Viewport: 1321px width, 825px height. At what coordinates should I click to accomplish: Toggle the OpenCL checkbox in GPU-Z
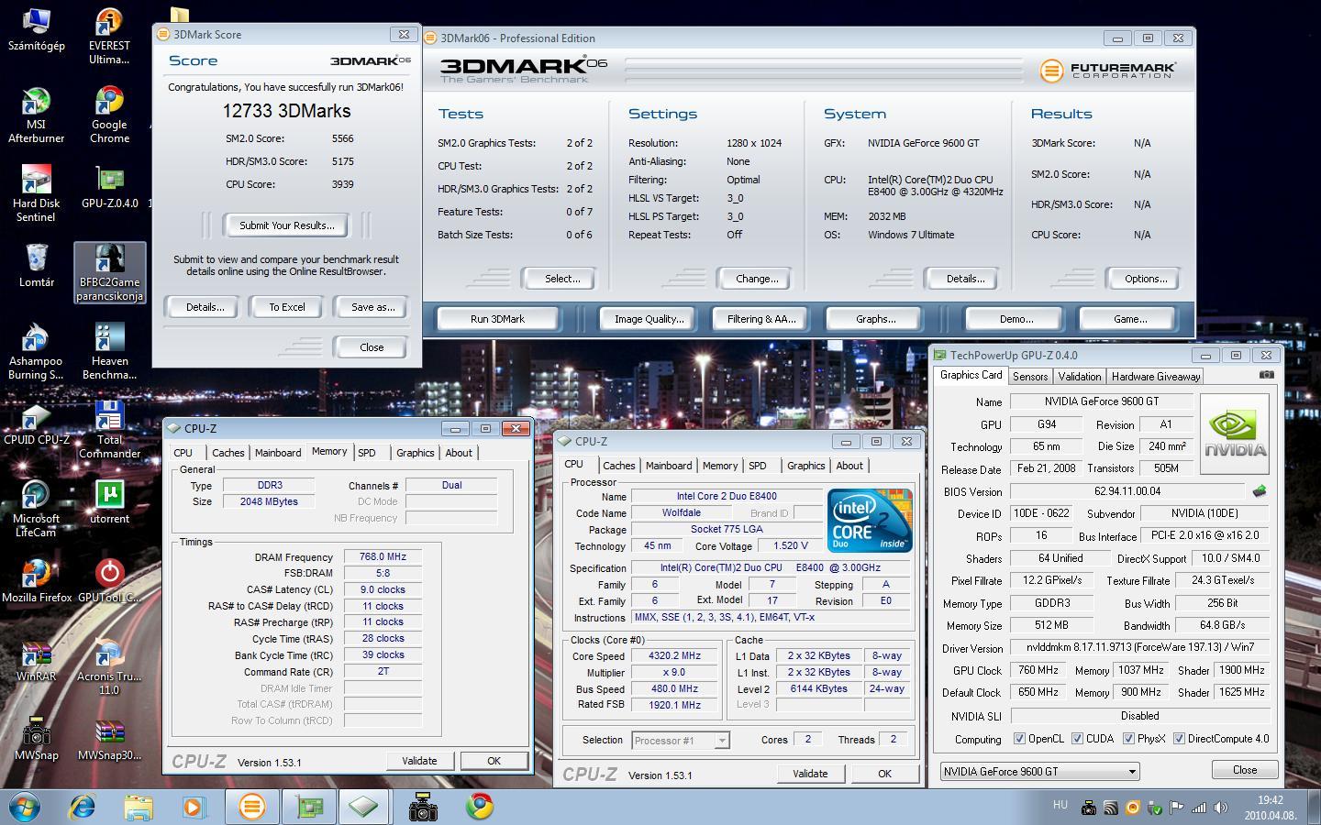(1019, 739)
